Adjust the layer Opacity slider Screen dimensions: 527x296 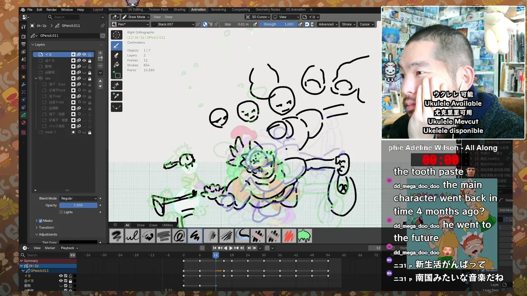click(78, 205)
